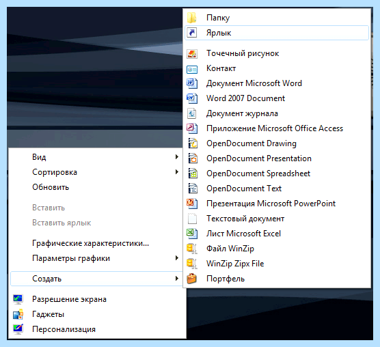380x347 pixels.
Task: Select the Создать menu entry
Action: 96,279
